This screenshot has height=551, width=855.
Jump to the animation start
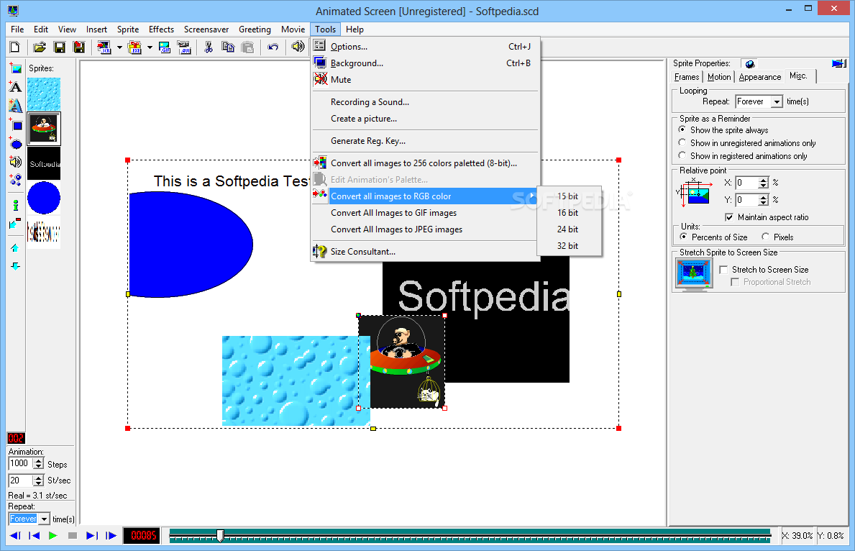(34, 536)
